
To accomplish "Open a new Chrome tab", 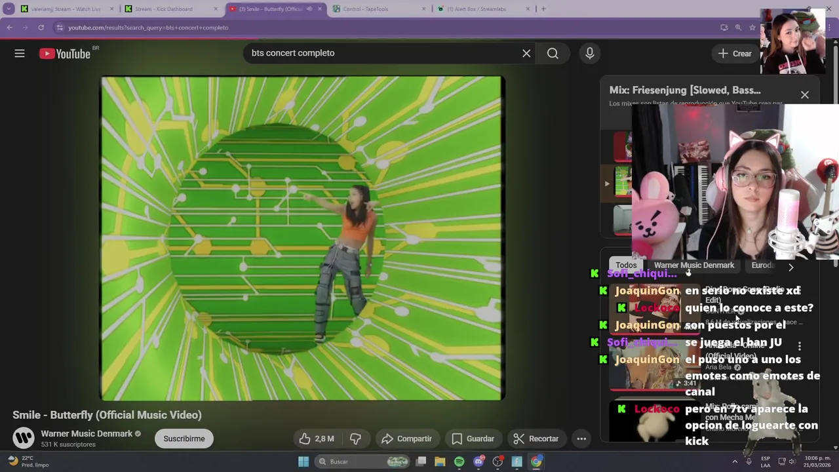I will 543,9.
